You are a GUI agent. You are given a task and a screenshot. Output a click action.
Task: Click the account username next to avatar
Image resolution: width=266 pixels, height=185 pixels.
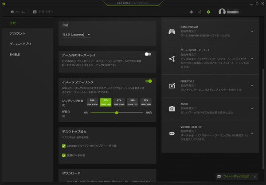(233, 12)
